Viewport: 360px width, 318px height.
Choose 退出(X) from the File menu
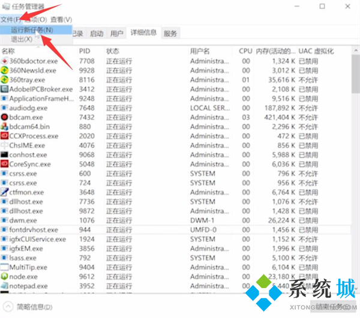pyautogui.click(x=36, y=39)
